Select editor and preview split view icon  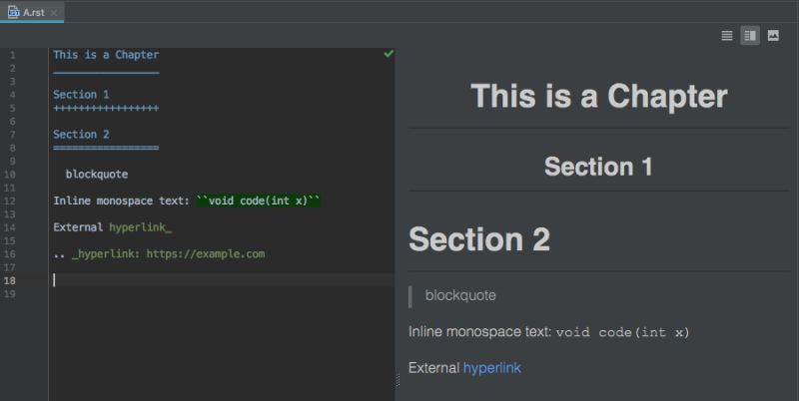pos(750,36)
